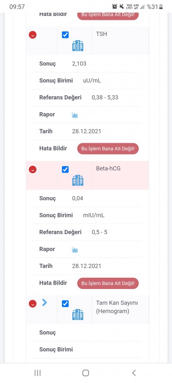Collapse Tam Kan Sayımı row with red minus
The image size is (172, 383).
click(x=33, y=304)
